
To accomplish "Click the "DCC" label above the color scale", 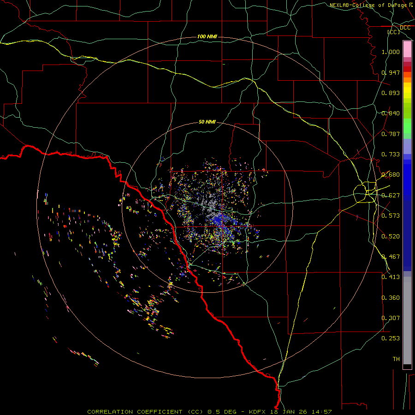I will [x=405, y=28].
